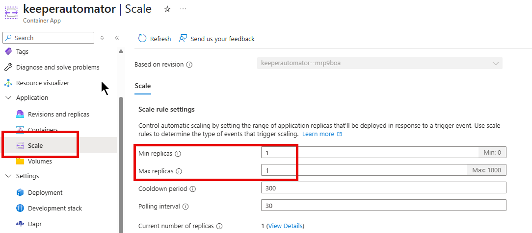Click the Send us your feedback icon

coord(183,39)
